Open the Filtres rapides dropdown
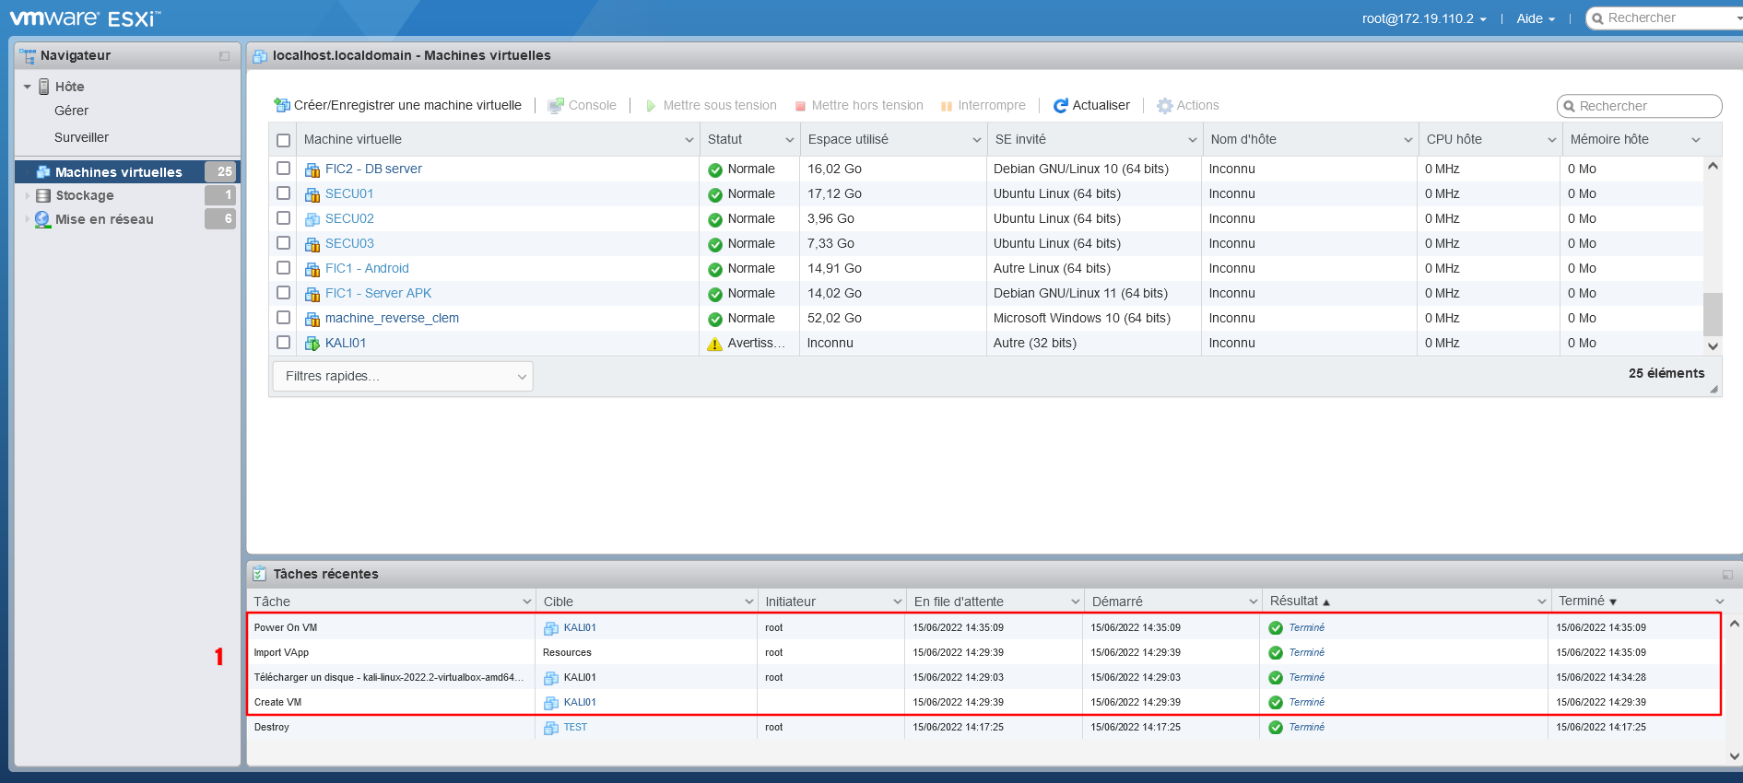Screen dimensions: 1743x783 pos(403,376)
